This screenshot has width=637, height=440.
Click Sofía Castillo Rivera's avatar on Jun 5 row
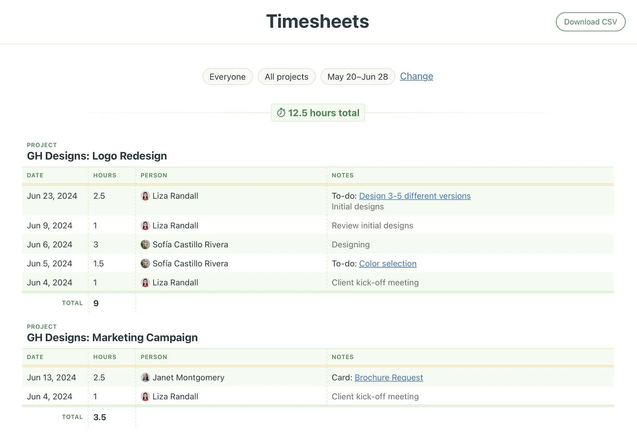pos(146,263)
